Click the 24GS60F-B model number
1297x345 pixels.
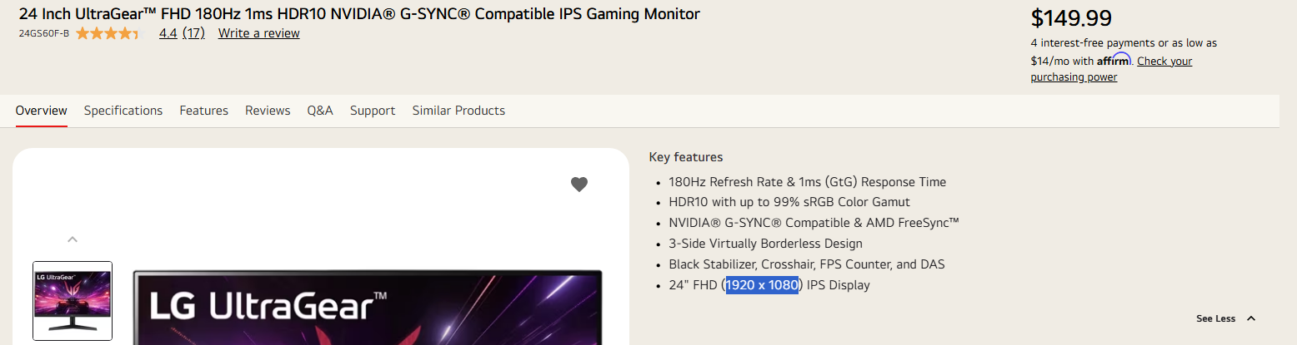click(x=44, y=33)
